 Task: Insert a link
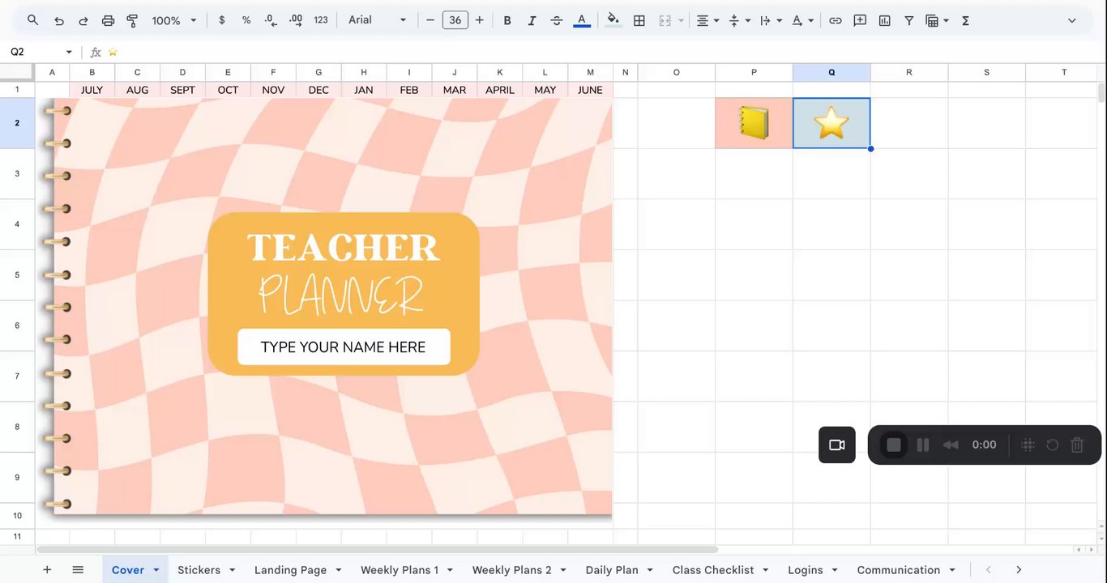835,20
